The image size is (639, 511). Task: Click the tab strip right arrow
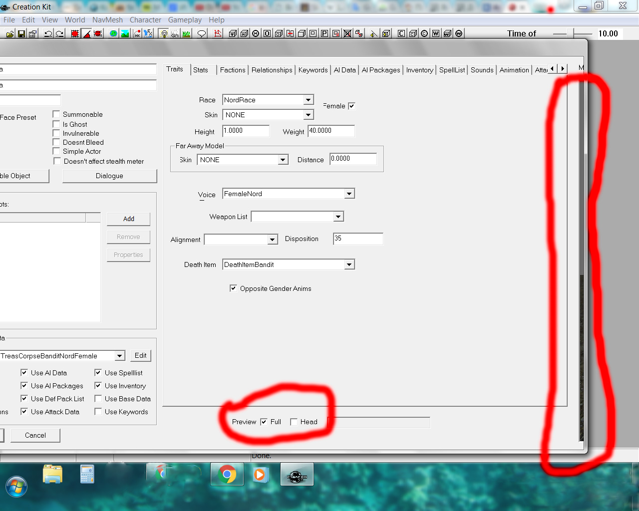tap(563, 69)
